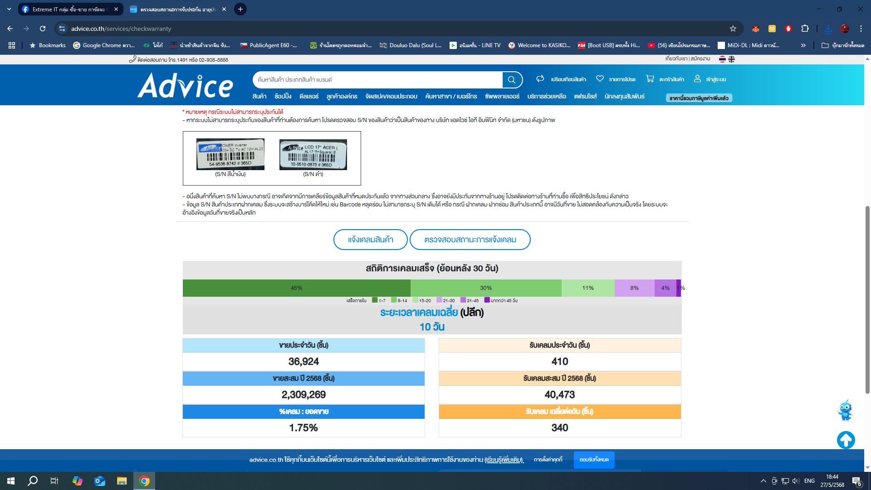Viewport: 871px width, 490px height.
Task: Open the chatbot mascot assistant
Action: point(845,410)
